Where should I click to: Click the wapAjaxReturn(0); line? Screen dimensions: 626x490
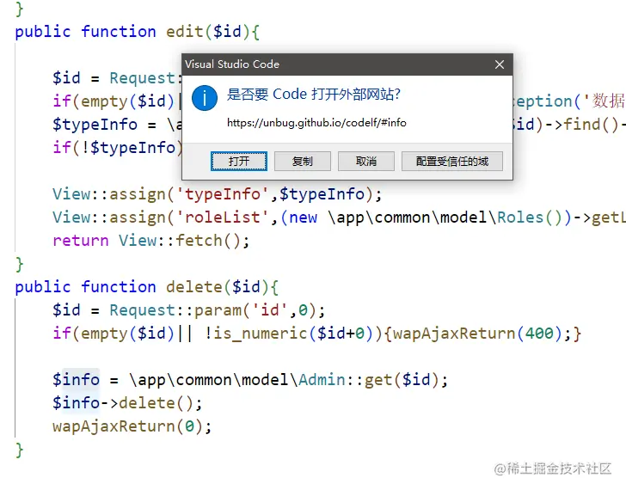[132, 426]
